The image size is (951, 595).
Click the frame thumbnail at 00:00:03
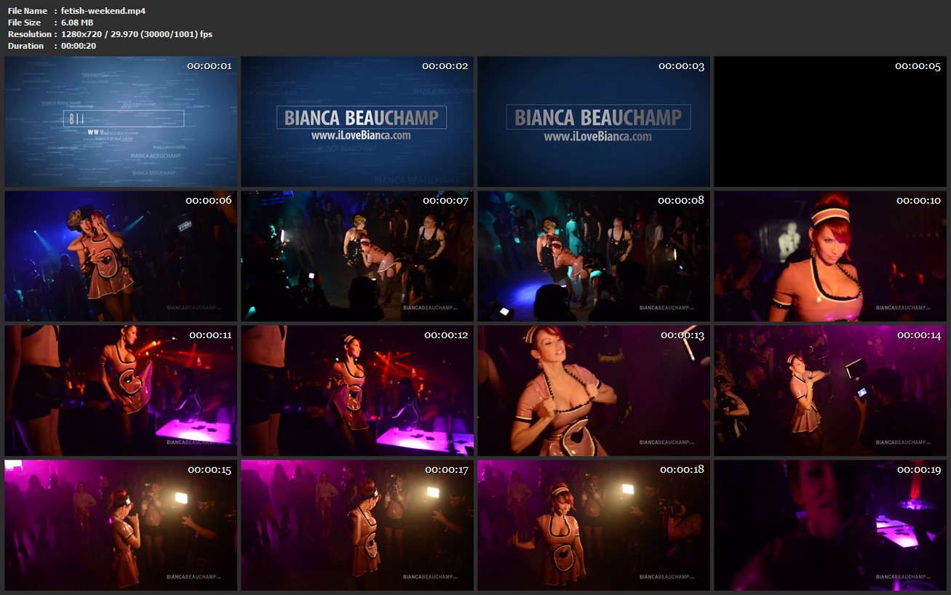(594, 122)
